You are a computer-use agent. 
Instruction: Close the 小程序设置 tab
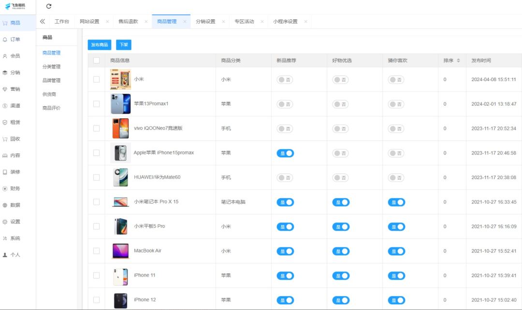tap(305, 22)
